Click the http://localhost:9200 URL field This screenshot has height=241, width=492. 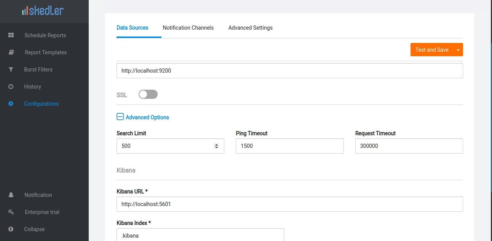[289, 71]
